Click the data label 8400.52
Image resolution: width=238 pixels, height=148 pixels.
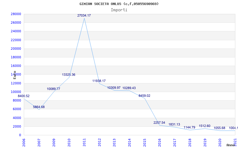[x=24, y=96]
